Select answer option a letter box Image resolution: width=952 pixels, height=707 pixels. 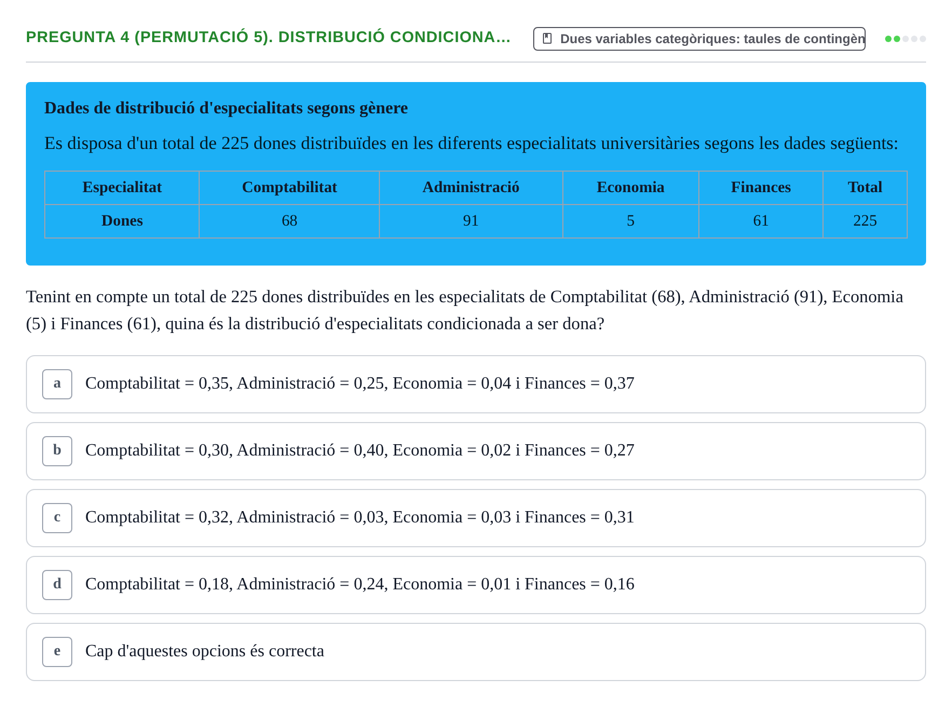[x=57, y=384]
